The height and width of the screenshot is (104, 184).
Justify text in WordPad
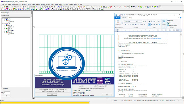(x=157, y=24)
